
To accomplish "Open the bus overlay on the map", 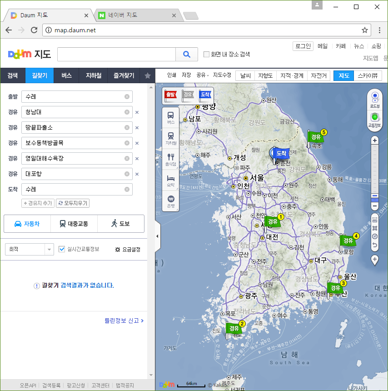I will pos(171,117).
